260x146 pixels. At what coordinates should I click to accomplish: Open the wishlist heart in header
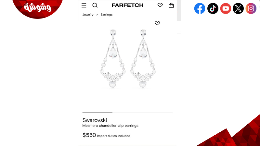click(x=160, y=5)
